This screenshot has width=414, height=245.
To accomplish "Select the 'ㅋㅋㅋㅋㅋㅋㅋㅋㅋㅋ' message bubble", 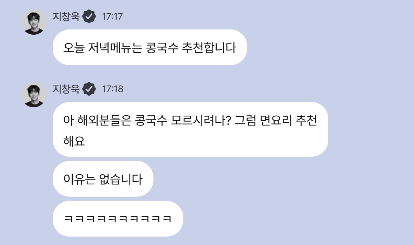I will [x=118, y=219].
